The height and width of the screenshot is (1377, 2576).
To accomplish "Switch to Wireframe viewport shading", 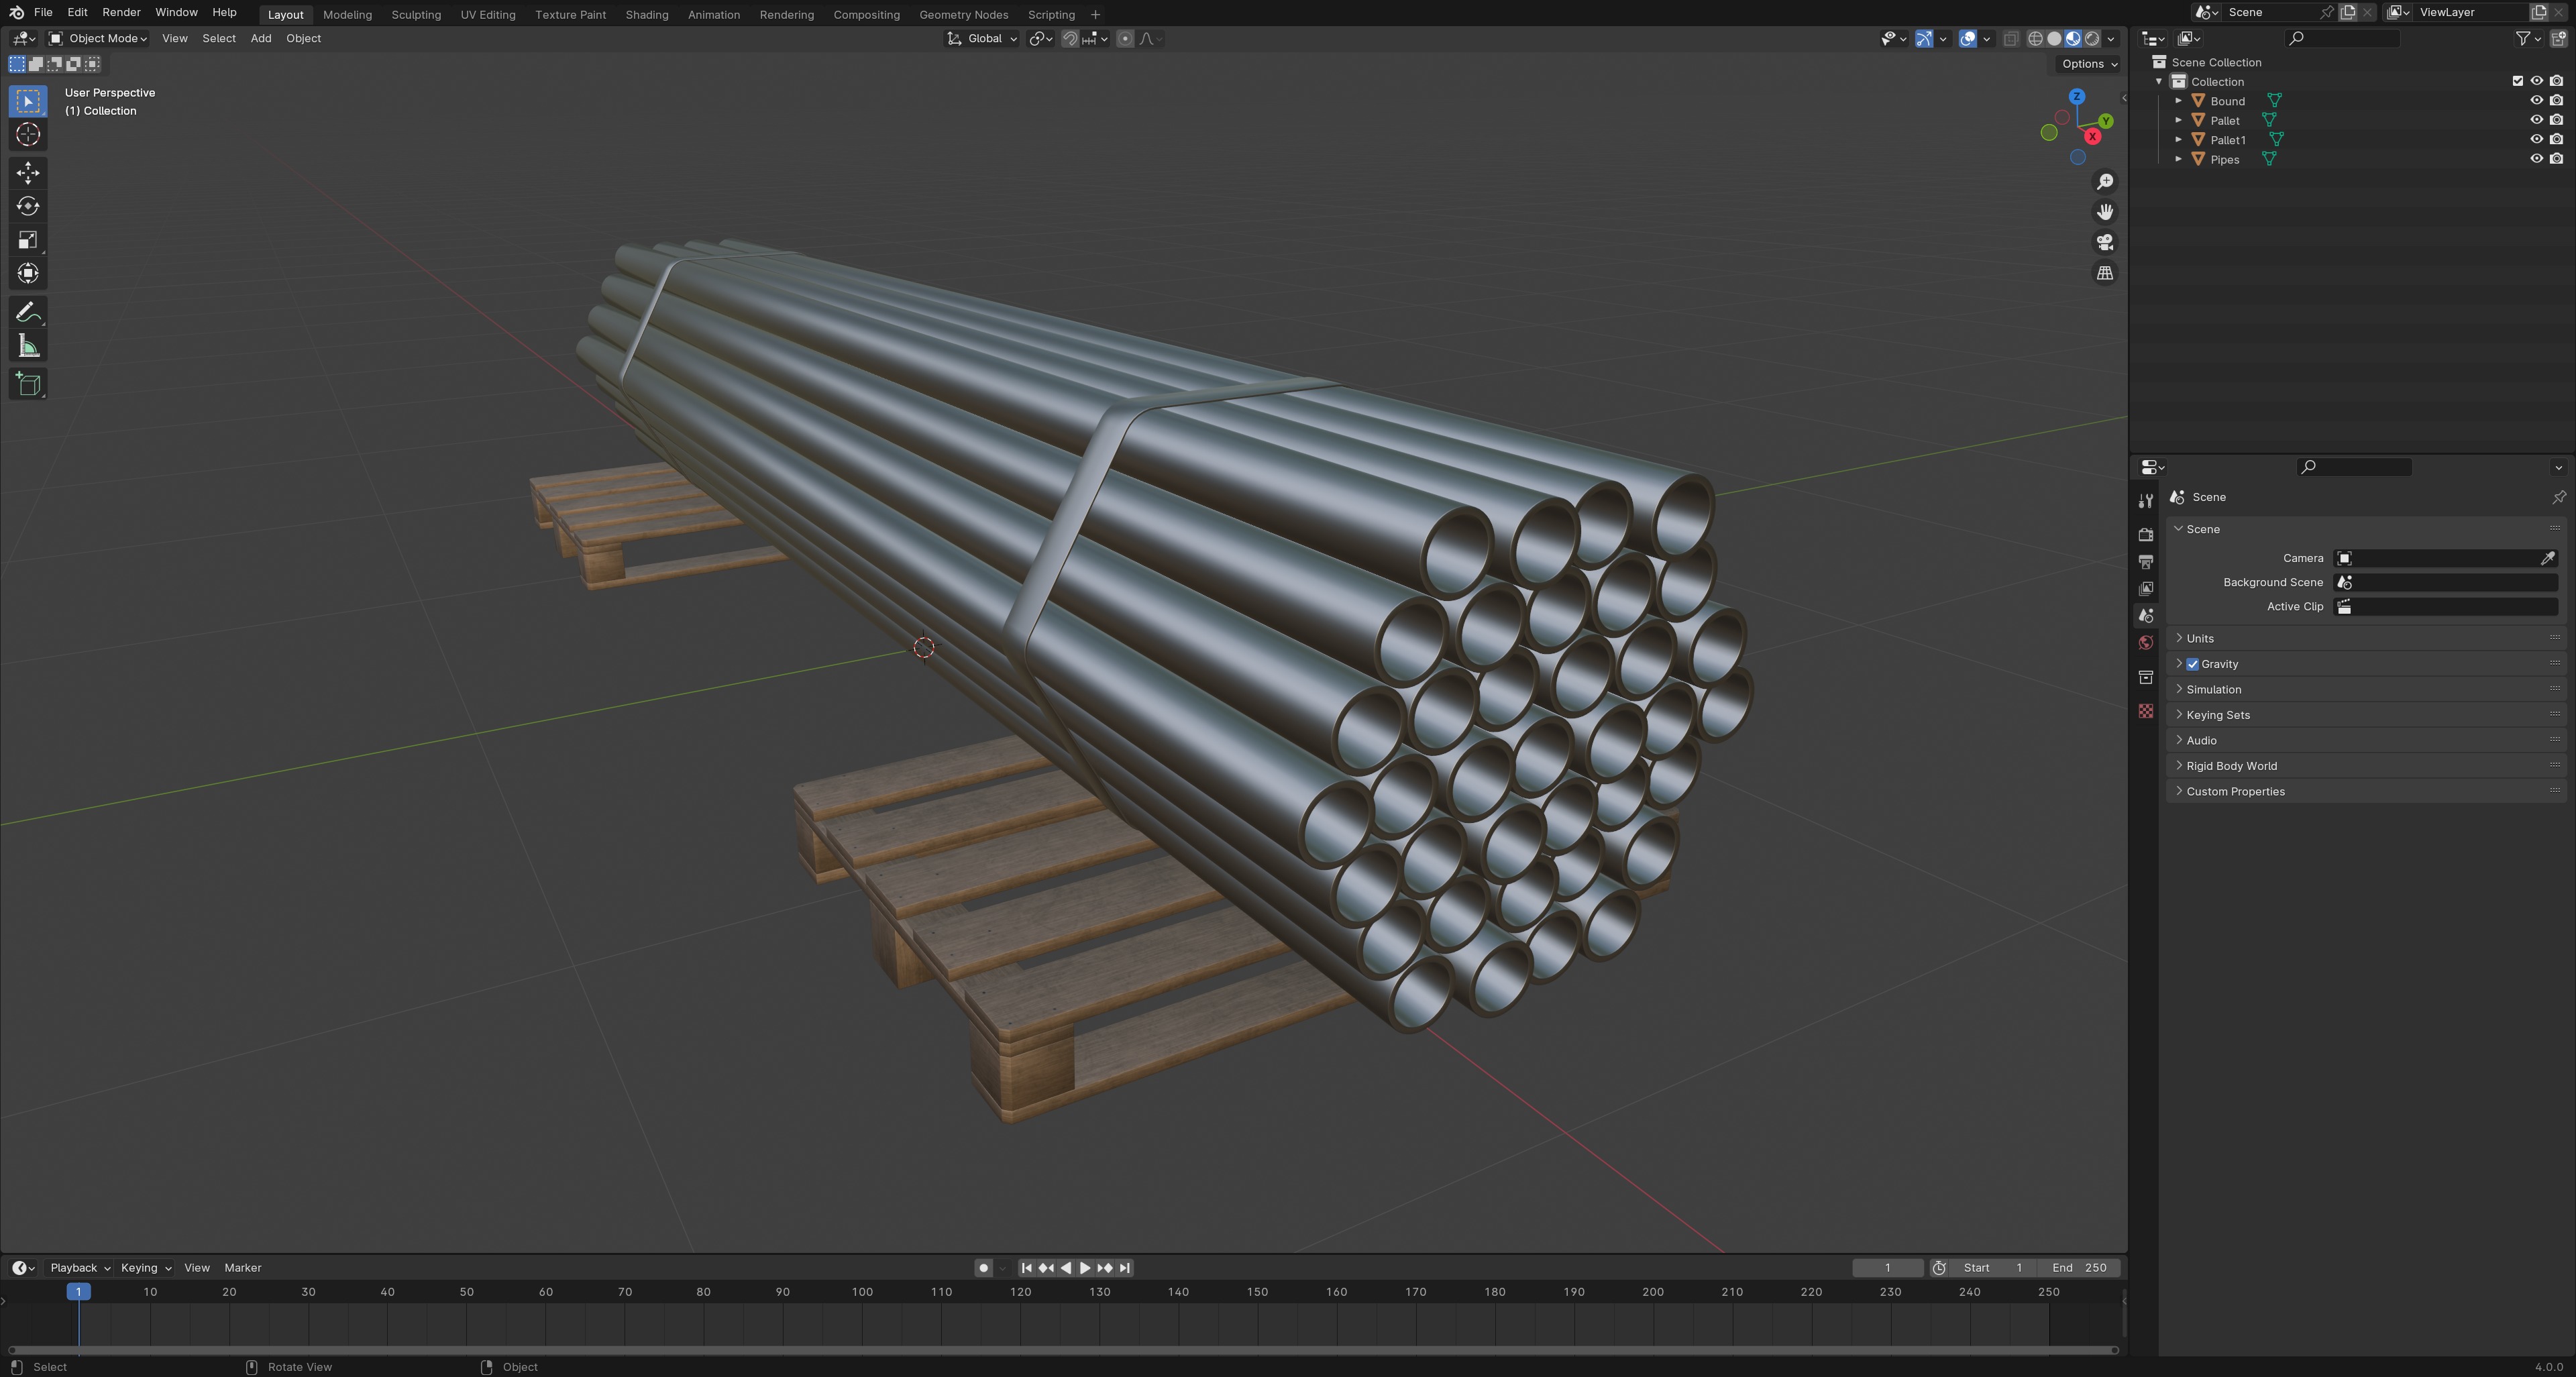I will [x=2035, y=39].
